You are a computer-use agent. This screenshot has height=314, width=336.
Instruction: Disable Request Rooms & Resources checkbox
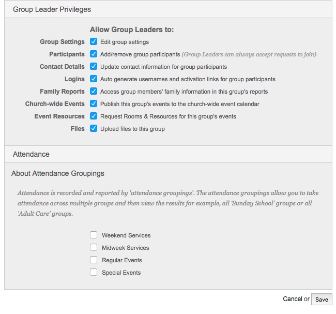click(x=94, y=116)
